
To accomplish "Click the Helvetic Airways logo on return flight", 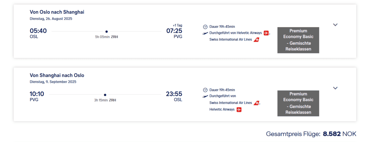I will pyautogui.click(x=239, y=109).
